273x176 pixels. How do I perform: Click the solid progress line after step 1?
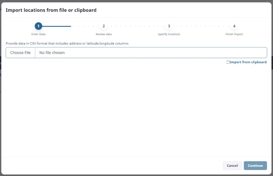click(x=57, y=26)
